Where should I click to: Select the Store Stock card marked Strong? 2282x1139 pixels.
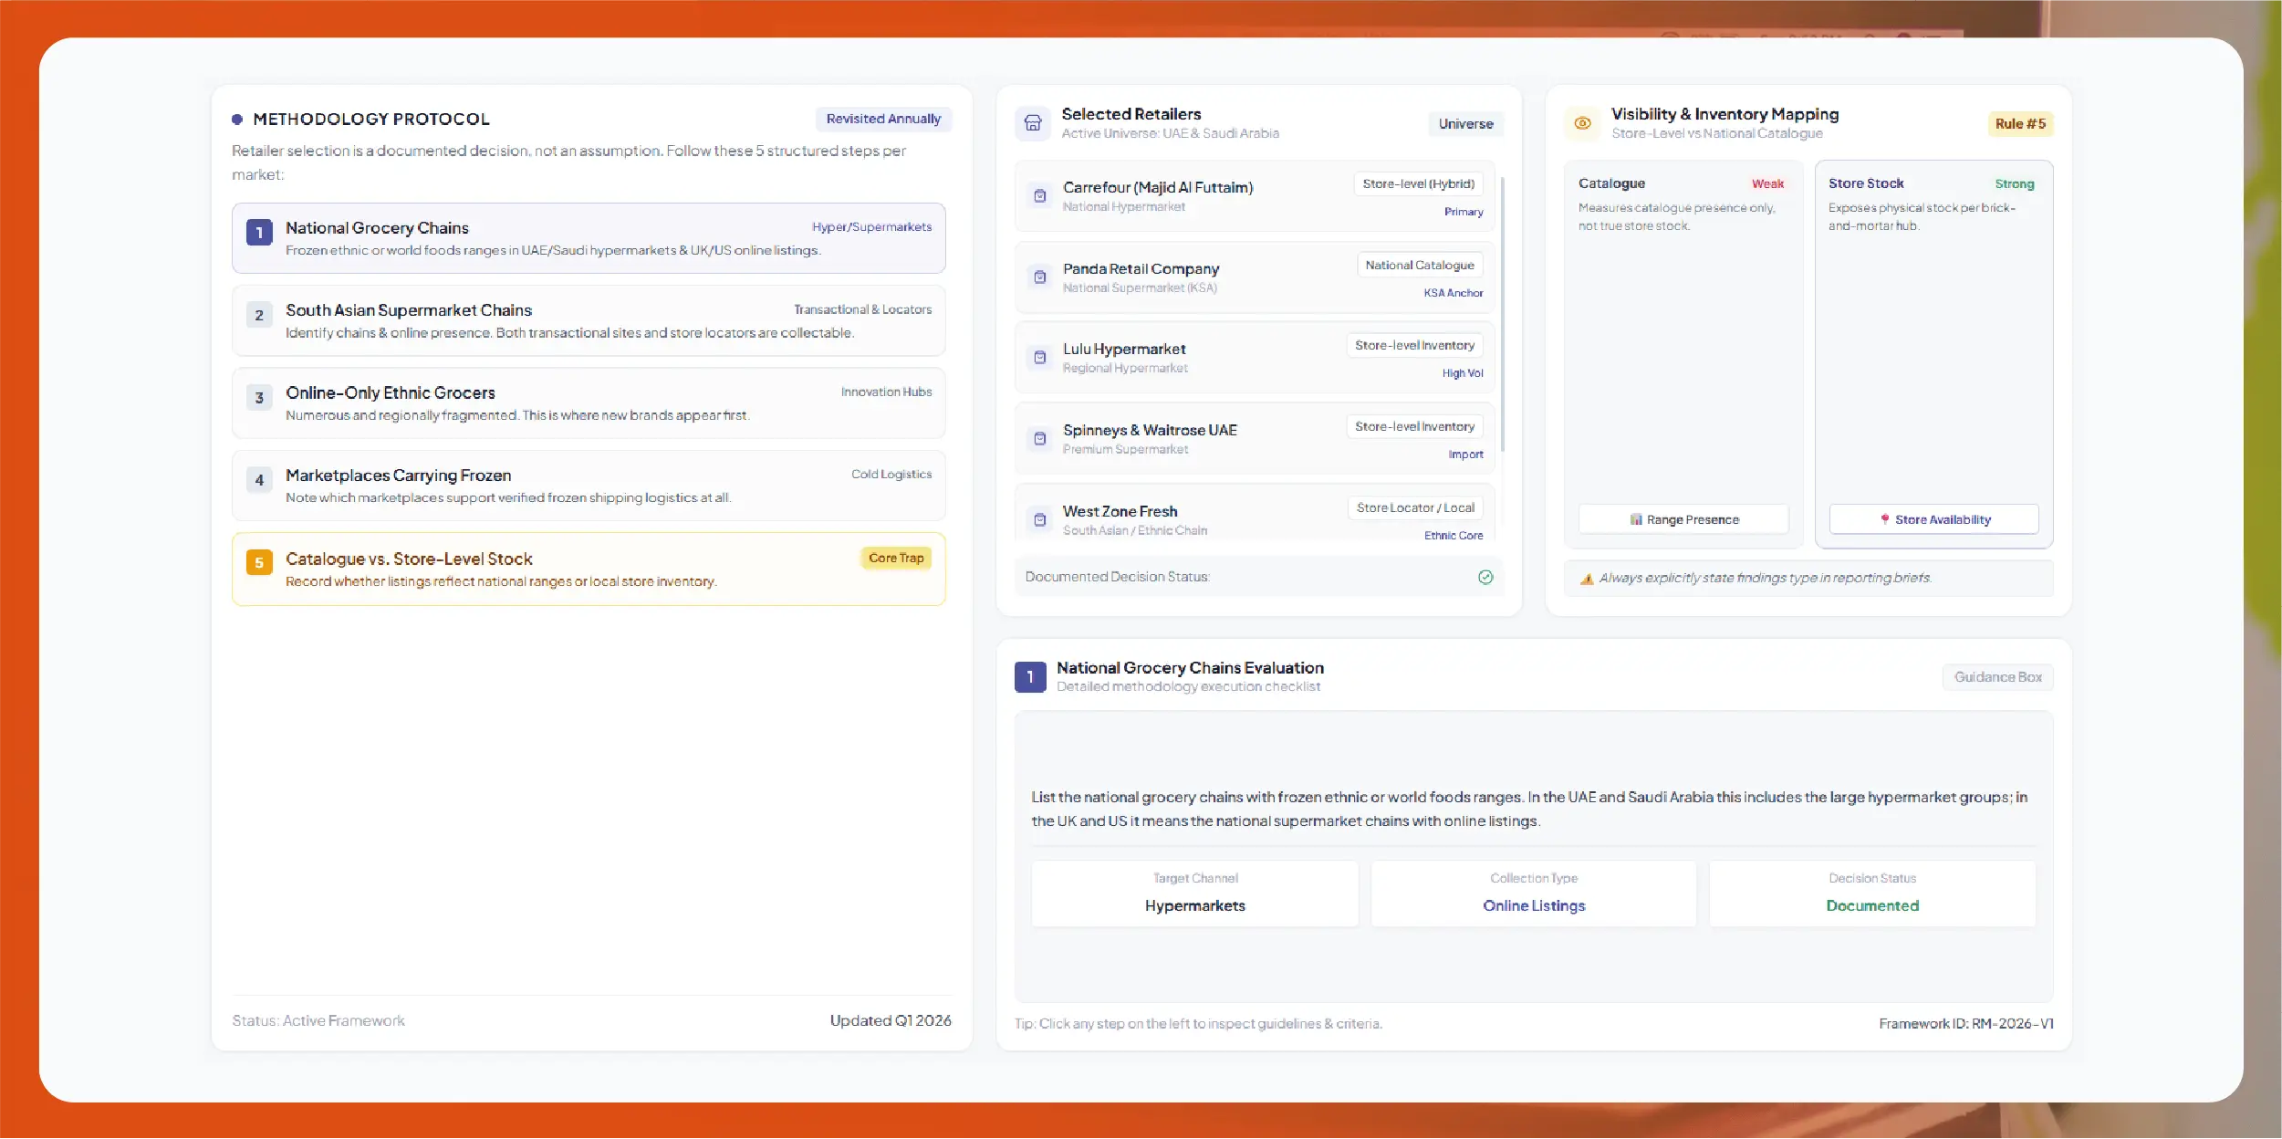pyautogui.click(x=1933, y=354)
